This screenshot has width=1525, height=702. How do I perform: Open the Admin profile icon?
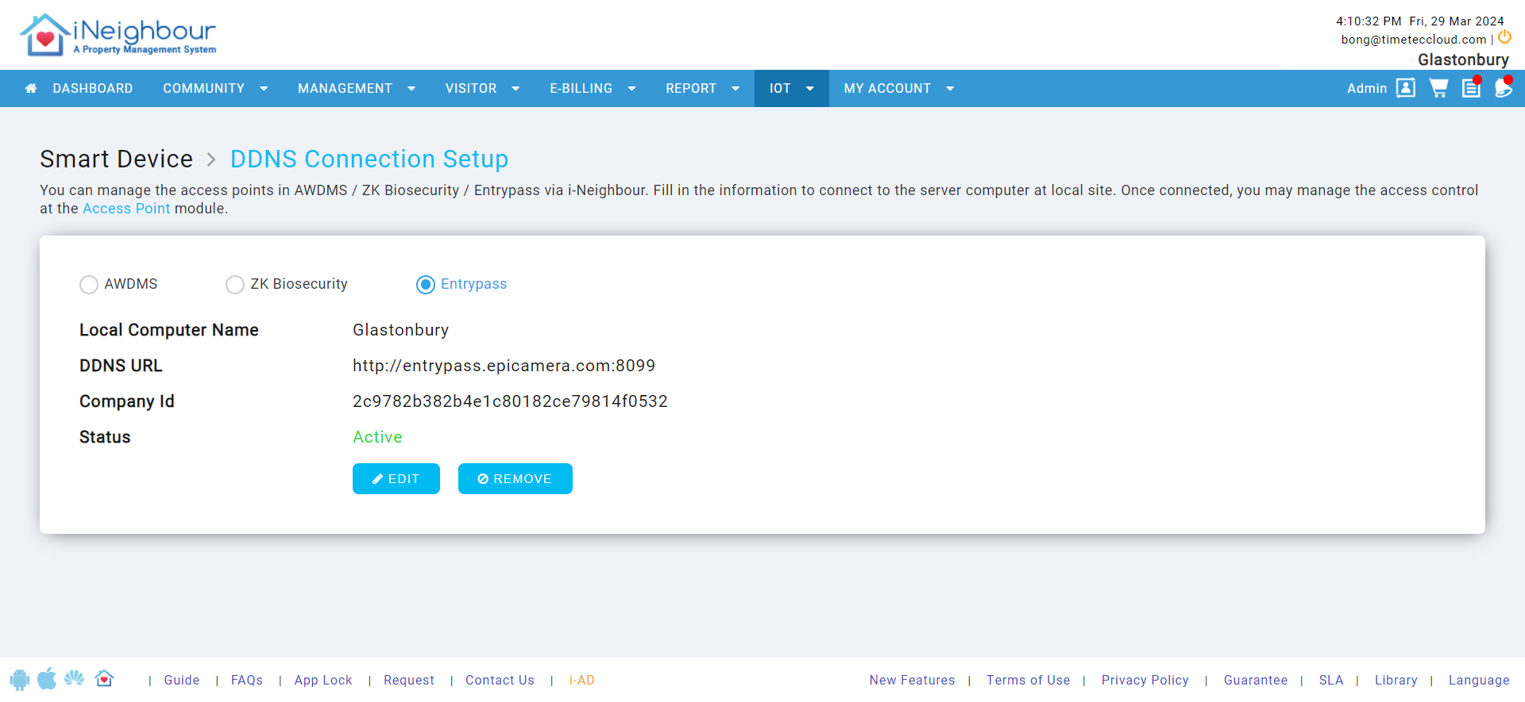pos(1405,88)
